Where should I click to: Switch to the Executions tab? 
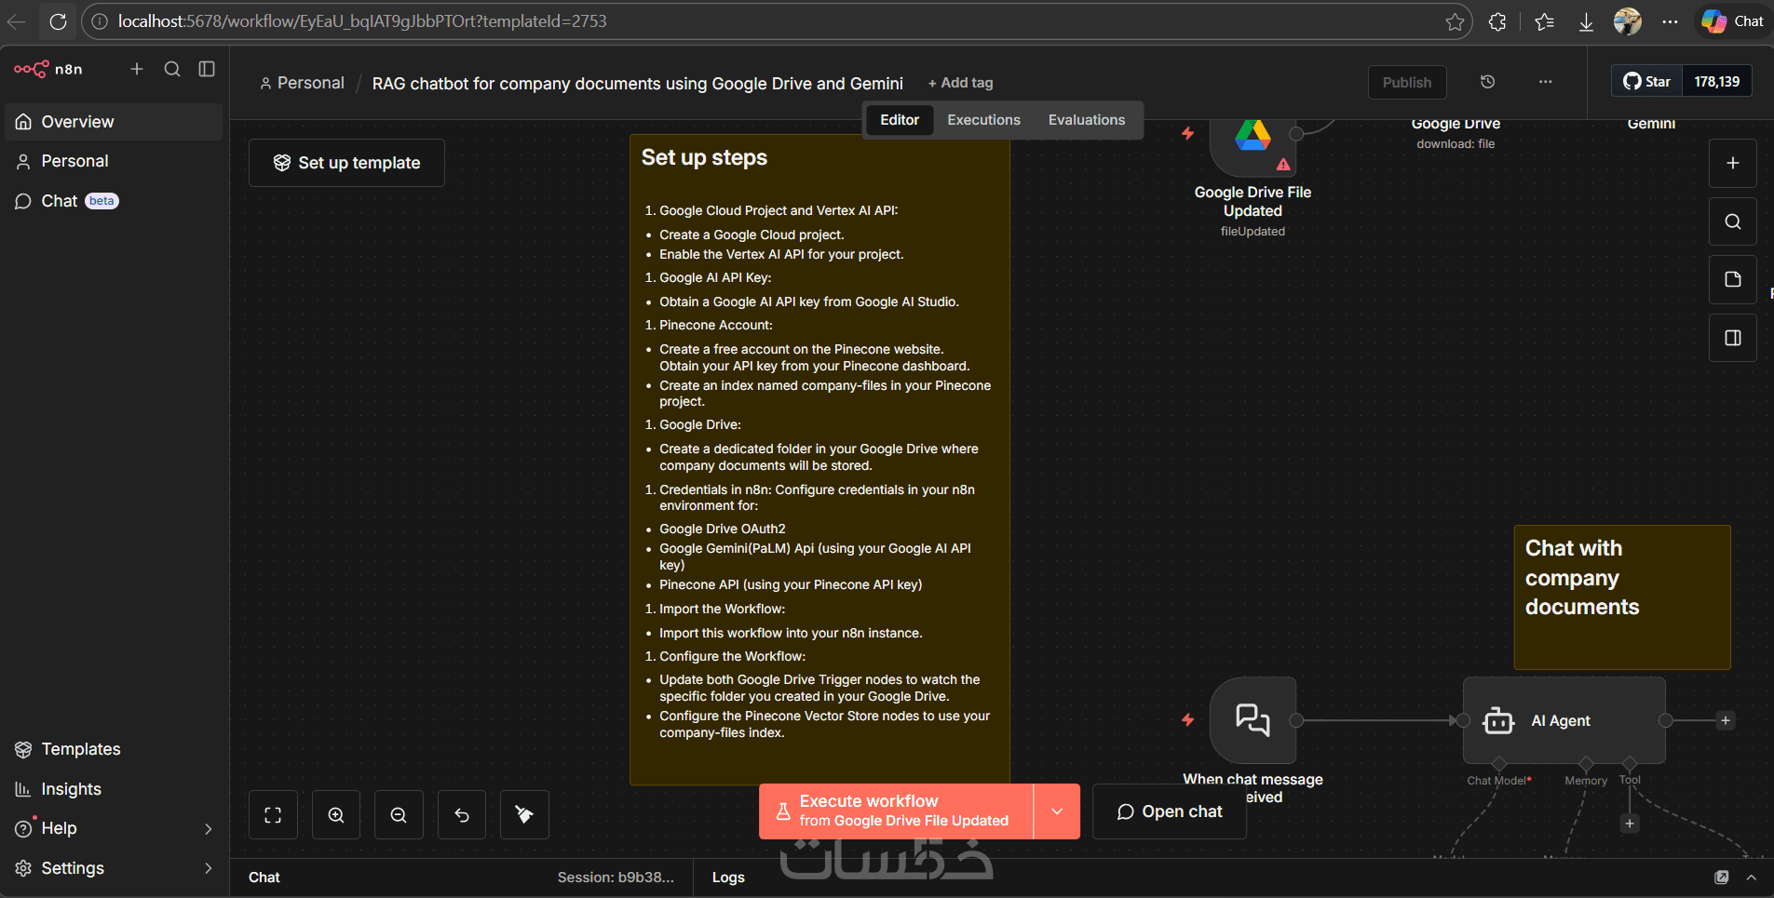(x=984, y=120)
